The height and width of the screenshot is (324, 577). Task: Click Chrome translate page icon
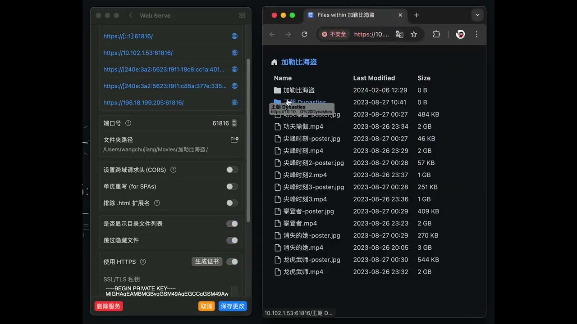[399, 34]
